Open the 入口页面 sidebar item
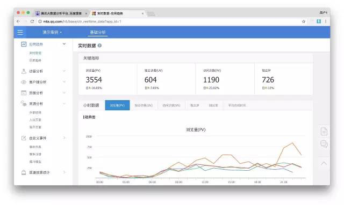This screenshot has height=205, width=344. 35,120
